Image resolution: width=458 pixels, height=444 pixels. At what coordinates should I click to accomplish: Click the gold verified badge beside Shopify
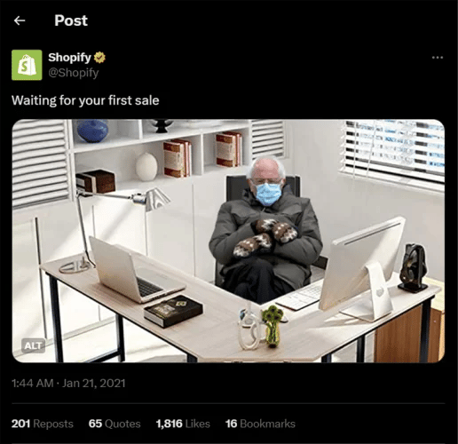99,58
